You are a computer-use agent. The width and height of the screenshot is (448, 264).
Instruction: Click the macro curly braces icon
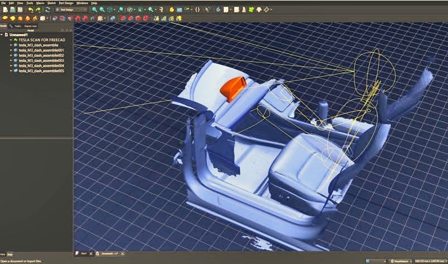click(x=197, y=9)
